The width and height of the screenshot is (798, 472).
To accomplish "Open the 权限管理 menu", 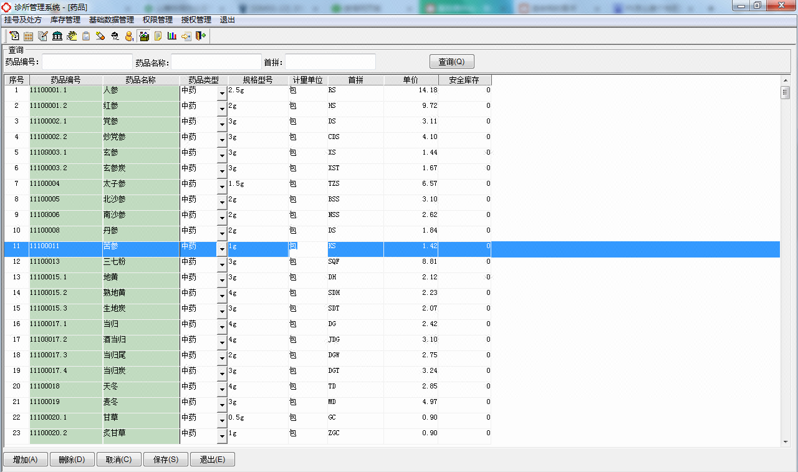I will tap(158, 20).
